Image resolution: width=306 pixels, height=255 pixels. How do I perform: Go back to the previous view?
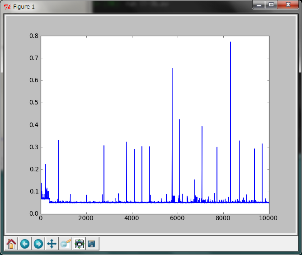click(25, 244)
